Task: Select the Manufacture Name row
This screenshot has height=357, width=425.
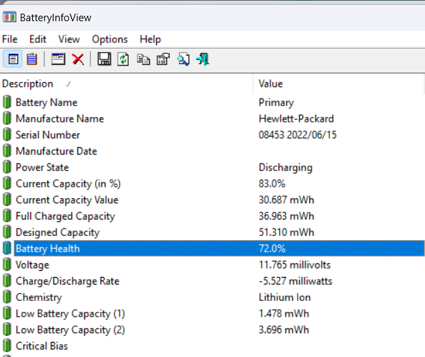Action: (x=212, y=118)
